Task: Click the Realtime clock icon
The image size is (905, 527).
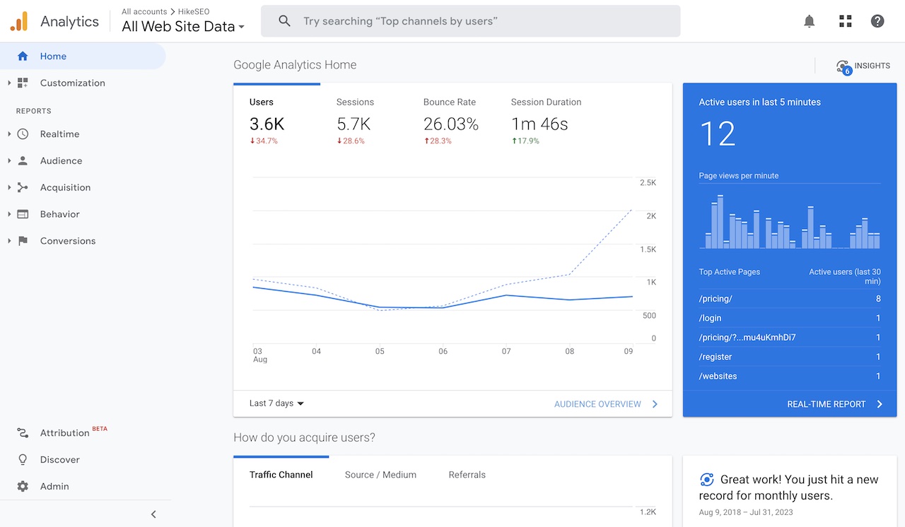Action: tap(23, 134)
